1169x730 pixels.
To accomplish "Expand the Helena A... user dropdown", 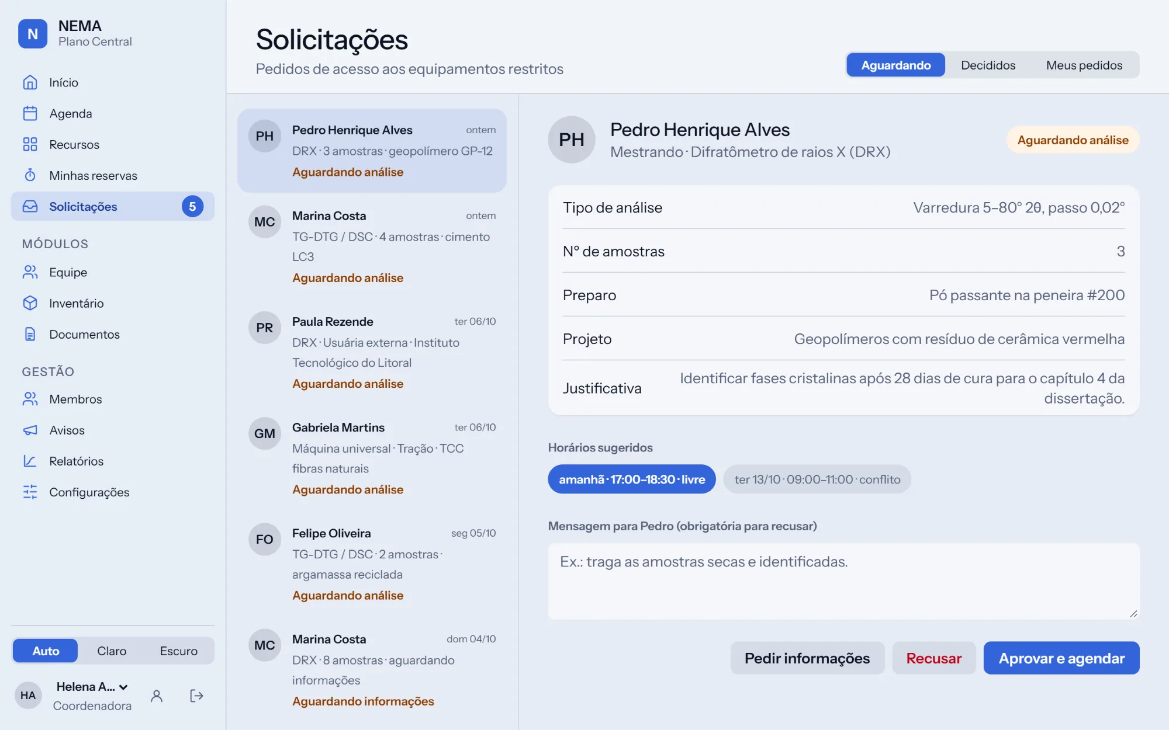I will 92,687.
